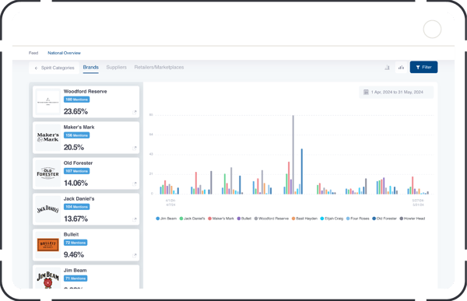Toggle Maker's Mark legend series

(x=221, y=219)
